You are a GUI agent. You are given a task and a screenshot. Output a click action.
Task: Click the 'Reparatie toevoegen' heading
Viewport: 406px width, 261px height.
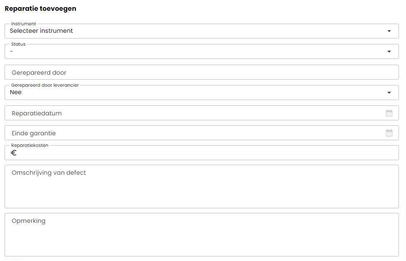pyautogui.click(x=40, y=9)
